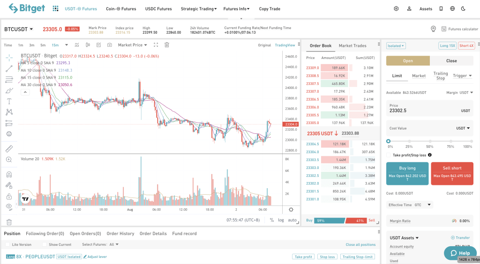Set position slider to 50%
The width and height of the screenshot is (480, 264).
pos(430,141)
